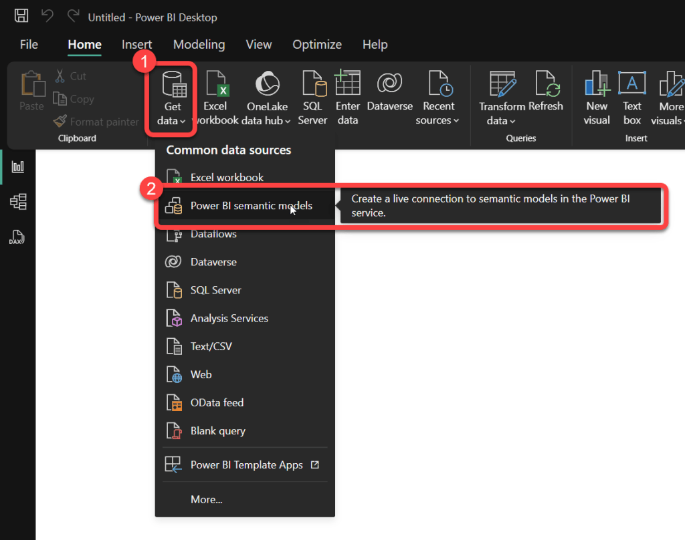Select Dataflows from data sources list
The height and width of the screenshot is (540, 685).
(245, 234)
